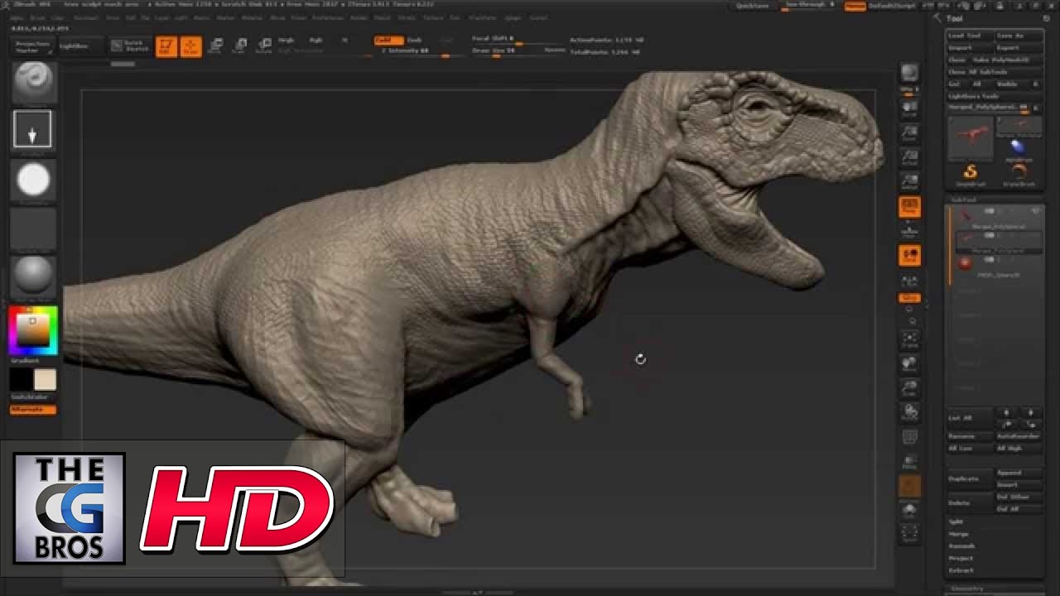This screenshot has width=1060, height=596.
Task: Collapse the SubTool section header
Action: coord(963,199)
